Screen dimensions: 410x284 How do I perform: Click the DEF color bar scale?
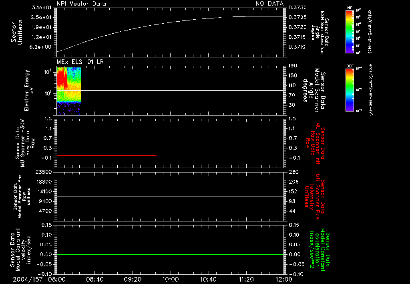tap(350, 90)
